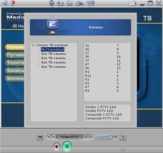Click the small button right of SVideo PCTV
163x153 pixels.
85,137
